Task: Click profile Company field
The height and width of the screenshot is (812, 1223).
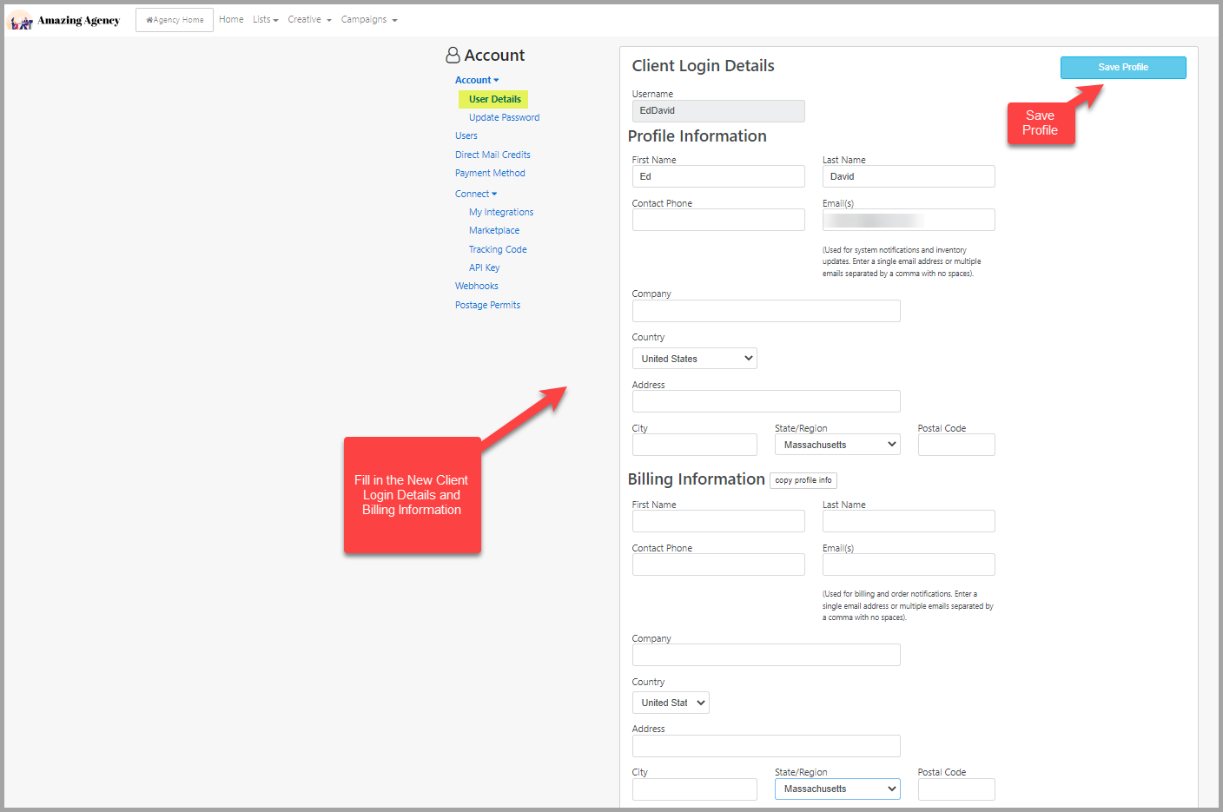Action: click(x=766, y=311)
